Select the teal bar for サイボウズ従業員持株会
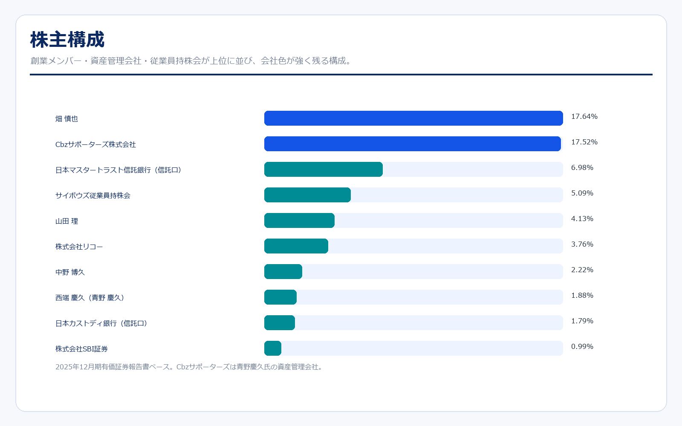The width and height of the screenshot is (682, 426). 307,195
